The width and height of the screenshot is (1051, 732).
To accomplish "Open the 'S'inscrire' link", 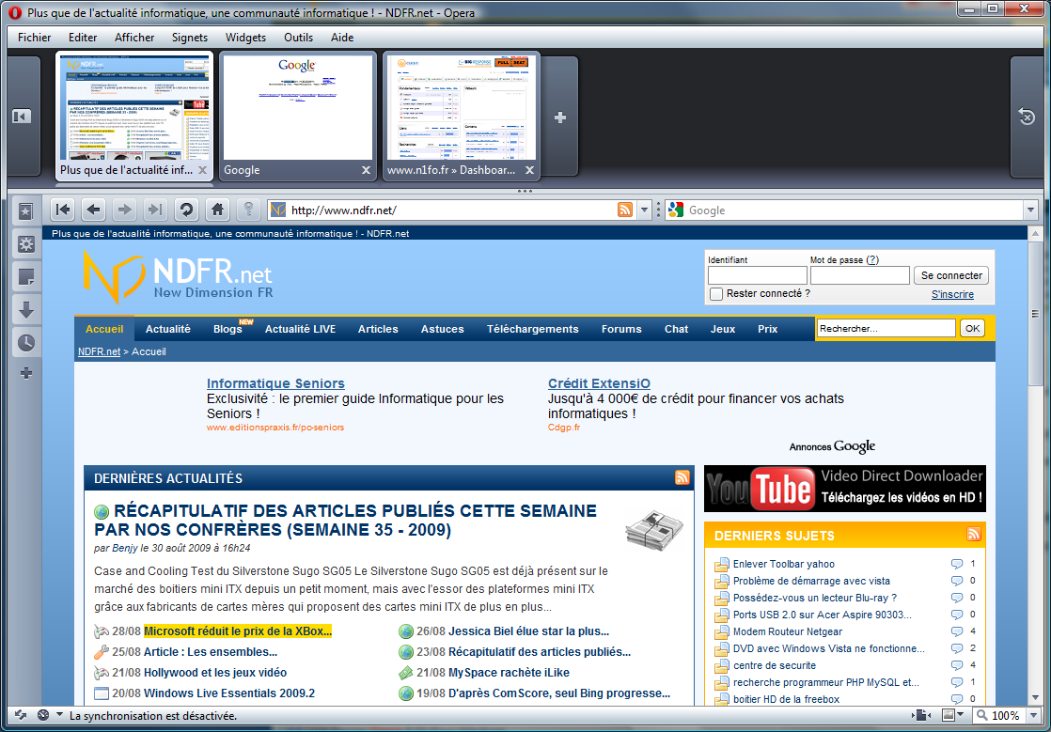I will coord(952,295).
